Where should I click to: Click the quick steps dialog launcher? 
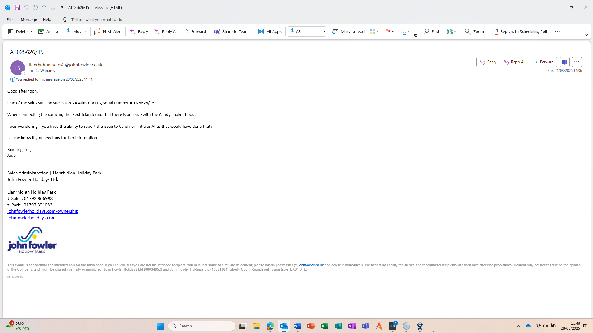click(416, 36)
